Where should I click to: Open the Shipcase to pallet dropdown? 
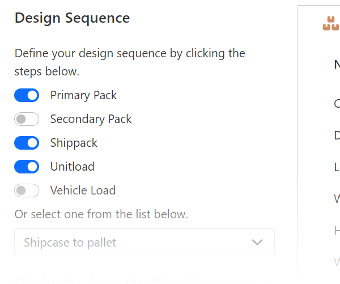click(144, 243)
